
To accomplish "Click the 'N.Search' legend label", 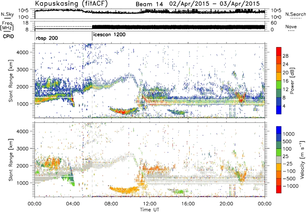I will point(295,14).
